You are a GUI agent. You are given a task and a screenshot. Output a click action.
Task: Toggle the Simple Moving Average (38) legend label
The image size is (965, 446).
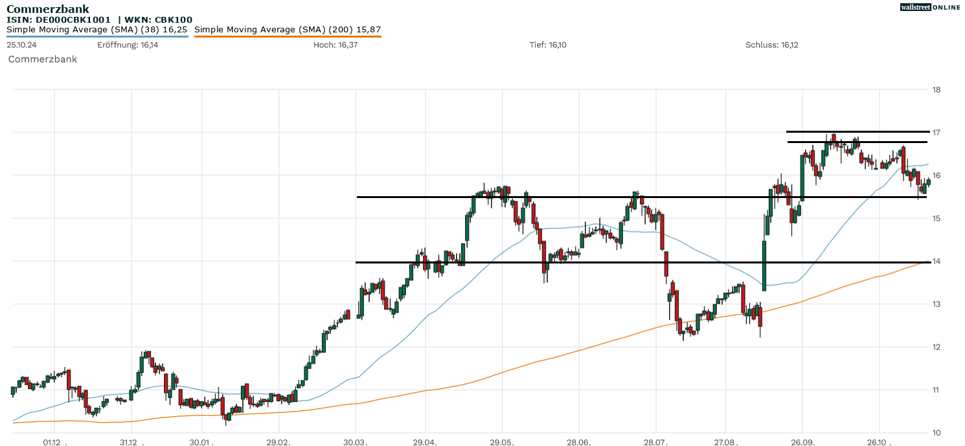(x=97, y=29)
